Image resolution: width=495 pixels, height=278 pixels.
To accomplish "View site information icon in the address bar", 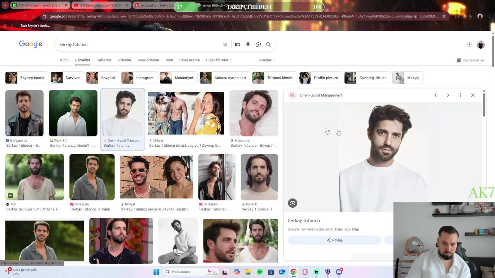I will 45,16.
